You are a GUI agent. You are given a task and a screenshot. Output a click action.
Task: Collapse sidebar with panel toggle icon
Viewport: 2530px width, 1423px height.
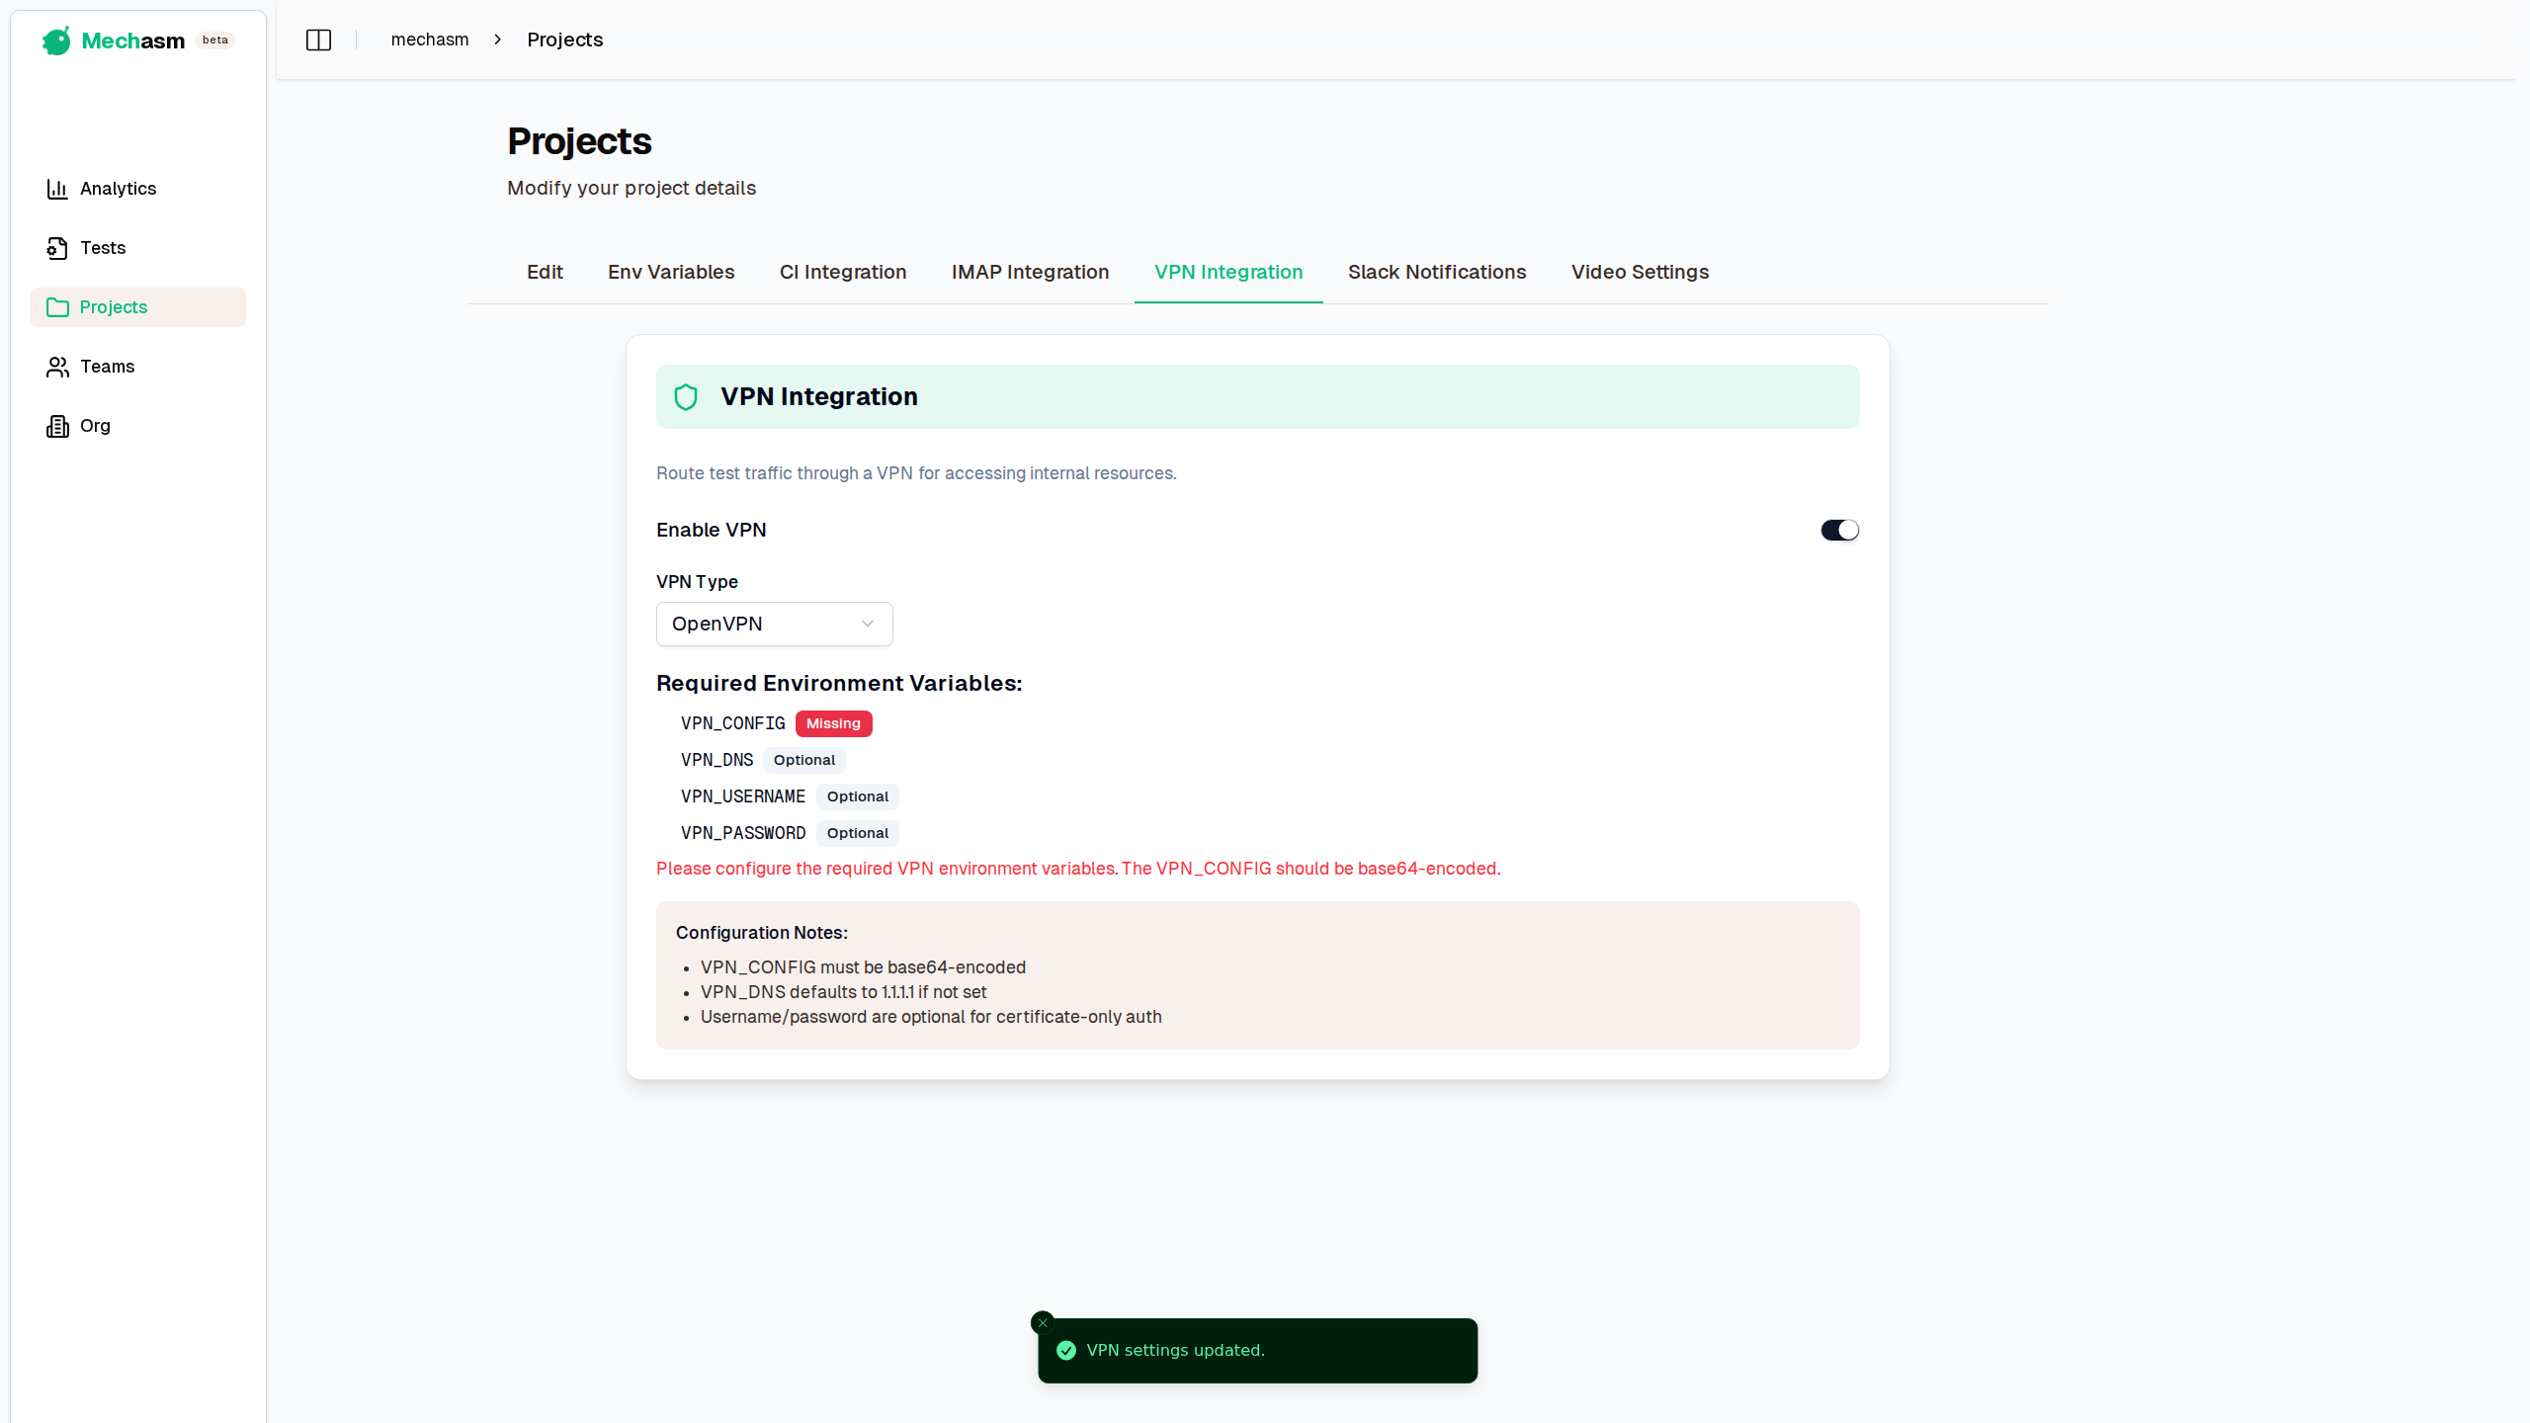(318, 40)
